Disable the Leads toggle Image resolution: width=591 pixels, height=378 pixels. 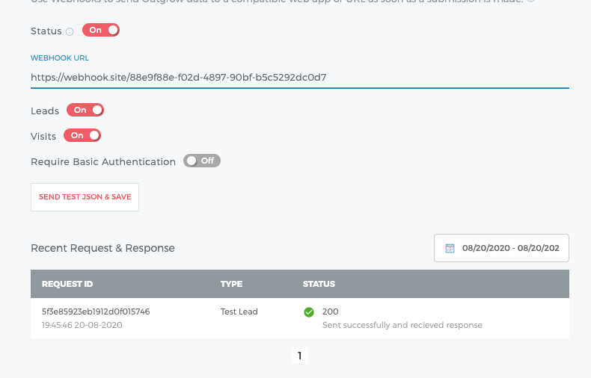(85, 110)
